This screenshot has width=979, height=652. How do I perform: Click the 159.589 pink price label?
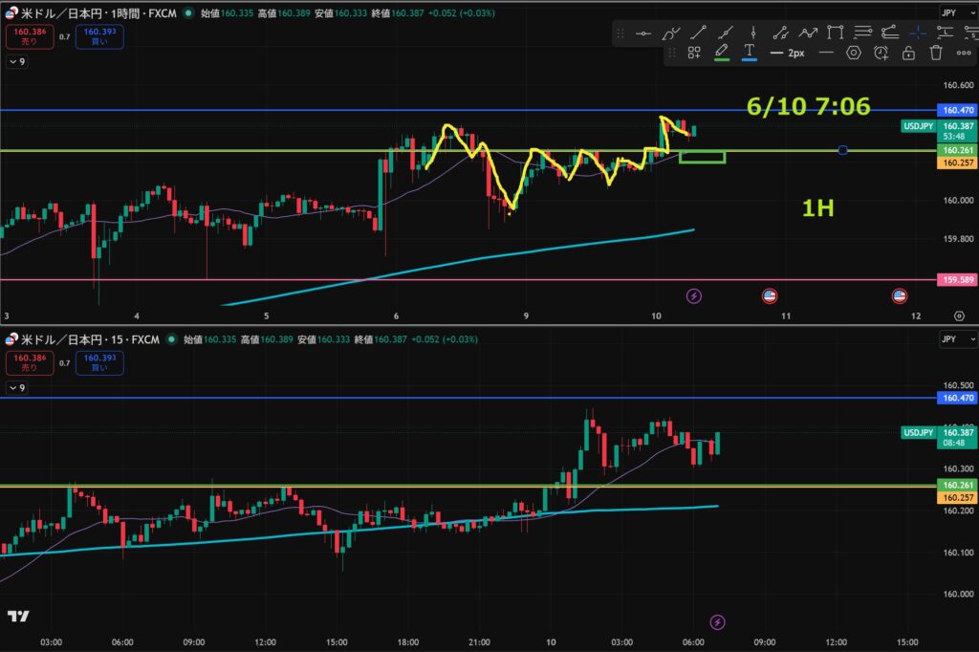coord(958,280)
